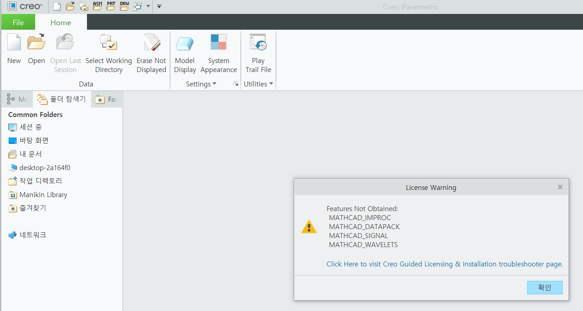Viewport: 583px width, 311px height.
Task: Click the warning triangle icon in dialog
Action: pyautogui.click(x=309, y=226)
